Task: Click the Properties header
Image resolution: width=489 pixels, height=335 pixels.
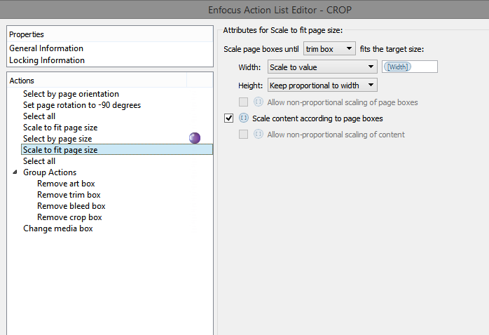Action: coord(110,34)
